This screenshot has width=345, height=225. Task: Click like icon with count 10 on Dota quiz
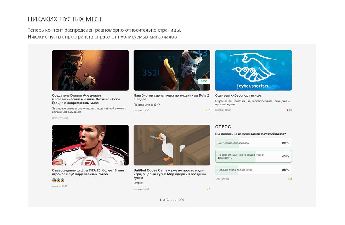[x=206, y=110]
